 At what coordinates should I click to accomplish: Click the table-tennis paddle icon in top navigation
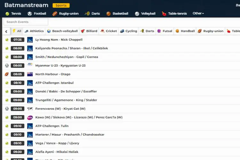click(164, 14)
